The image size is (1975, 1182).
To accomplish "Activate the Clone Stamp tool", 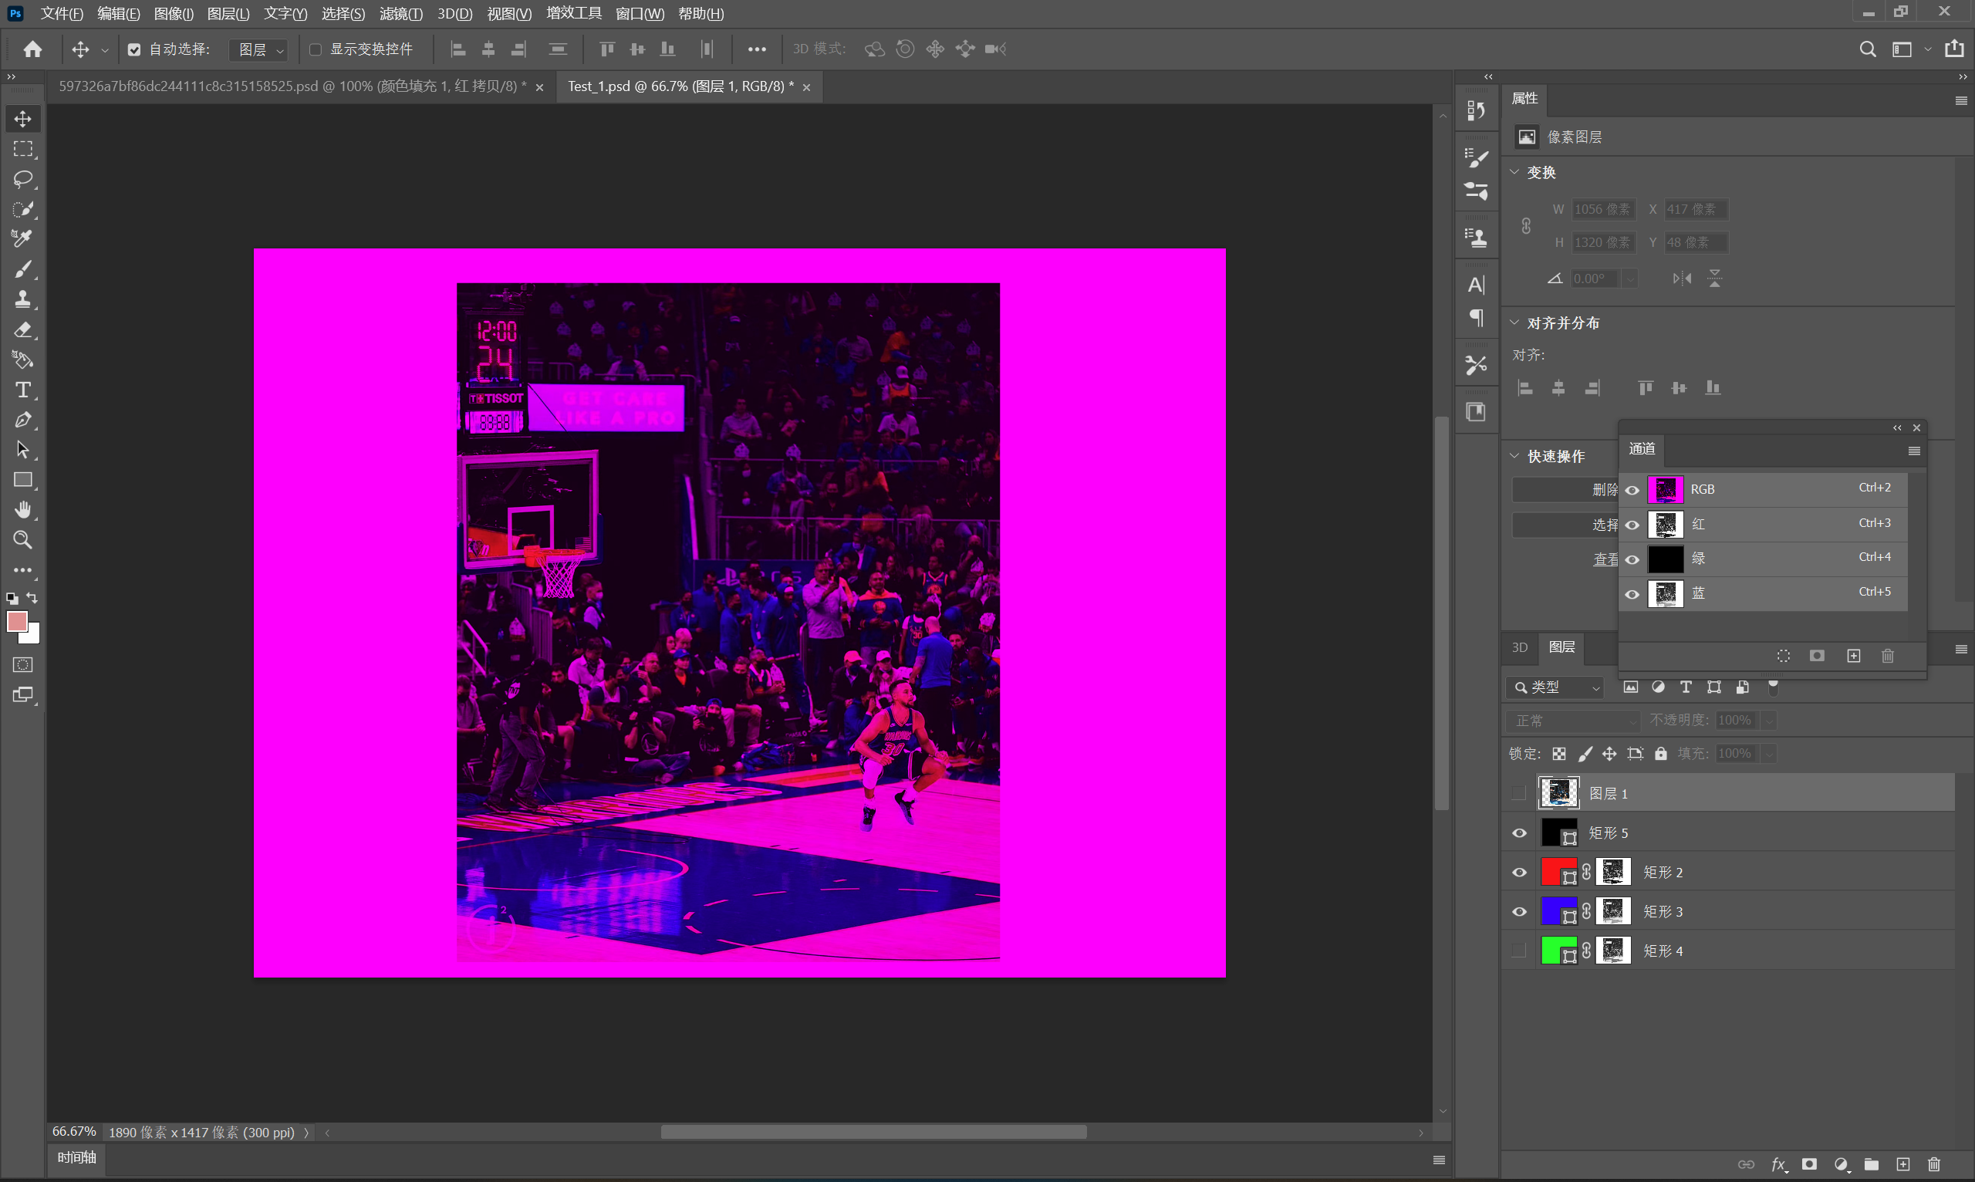I will (22, 299).
